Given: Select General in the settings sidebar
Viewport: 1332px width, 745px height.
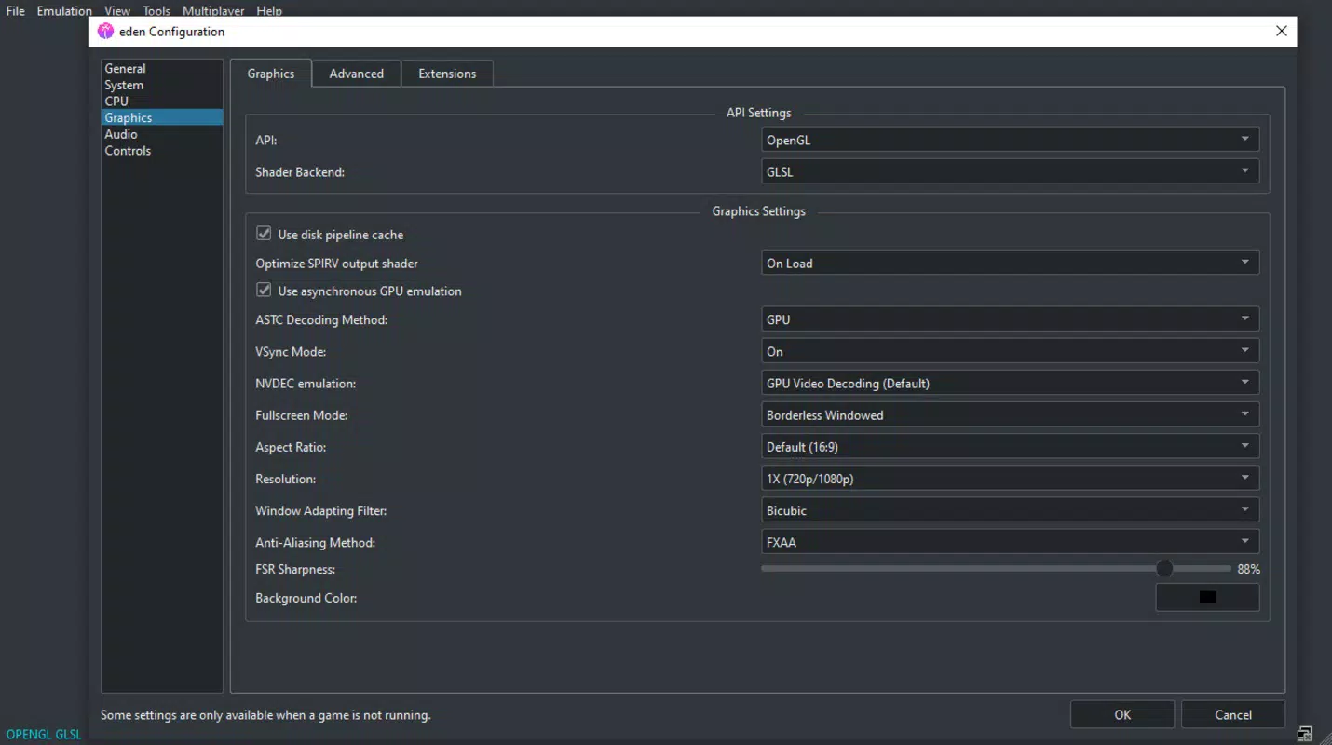Looking at the screenshot, I should [x=162, y=68].
